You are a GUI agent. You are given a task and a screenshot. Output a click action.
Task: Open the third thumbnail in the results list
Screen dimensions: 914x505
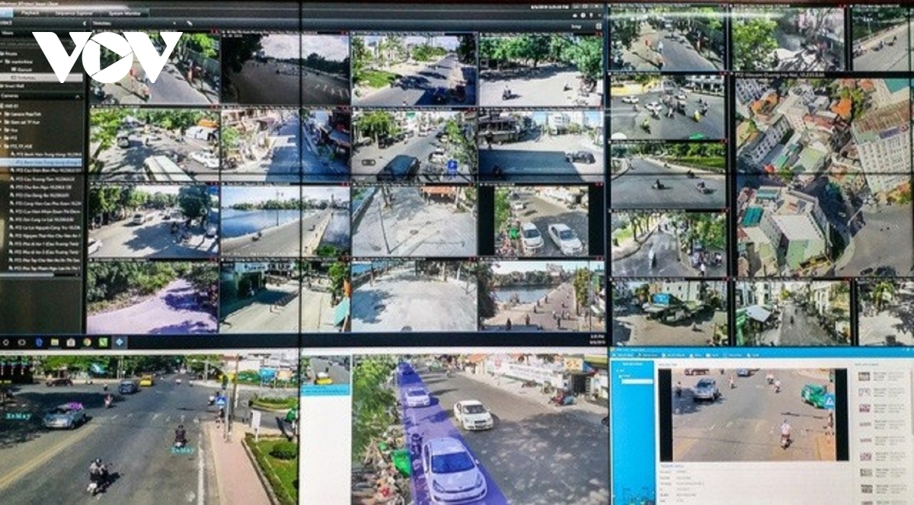click(x=864, y=408)
